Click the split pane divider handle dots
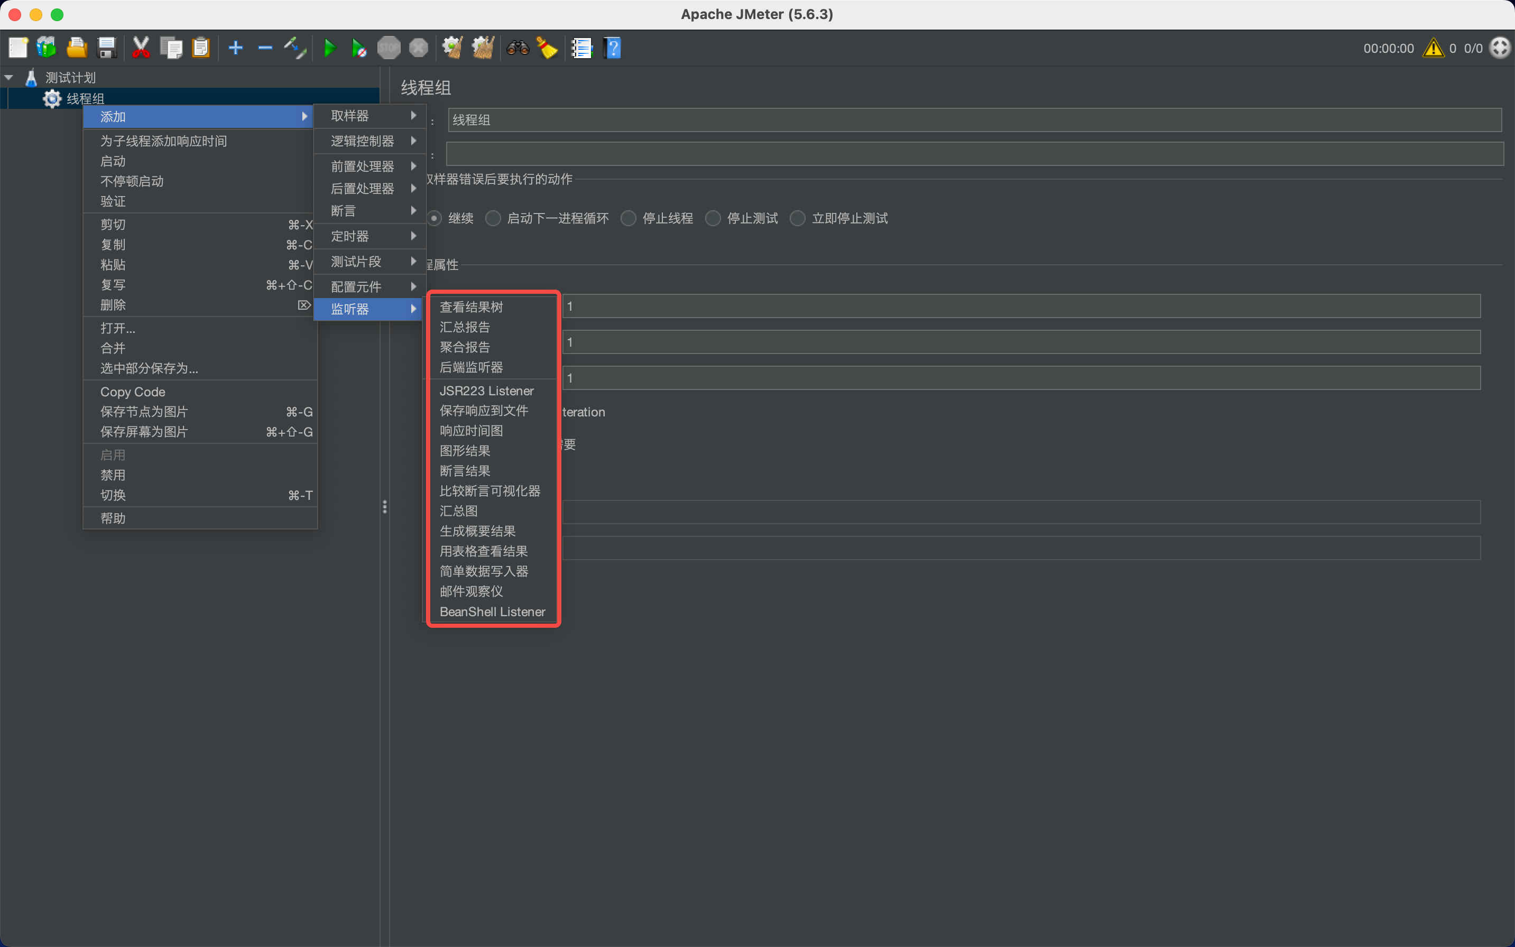 pyautogui.click(x=385, y=507)
